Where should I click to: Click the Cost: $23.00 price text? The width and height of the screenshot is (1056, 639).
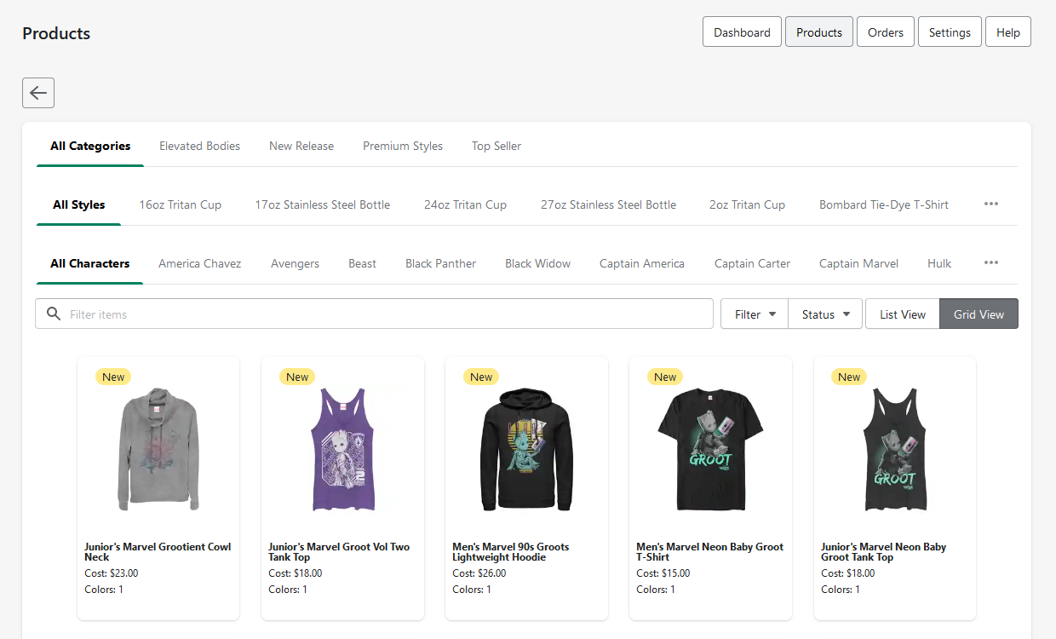tap(112, 573)
